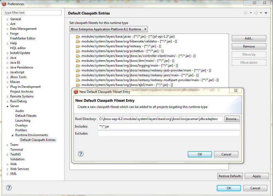Click Preferences window title icon
This screenshot has height=196, width=273.
pyautogui.click(x=4, y=4)
